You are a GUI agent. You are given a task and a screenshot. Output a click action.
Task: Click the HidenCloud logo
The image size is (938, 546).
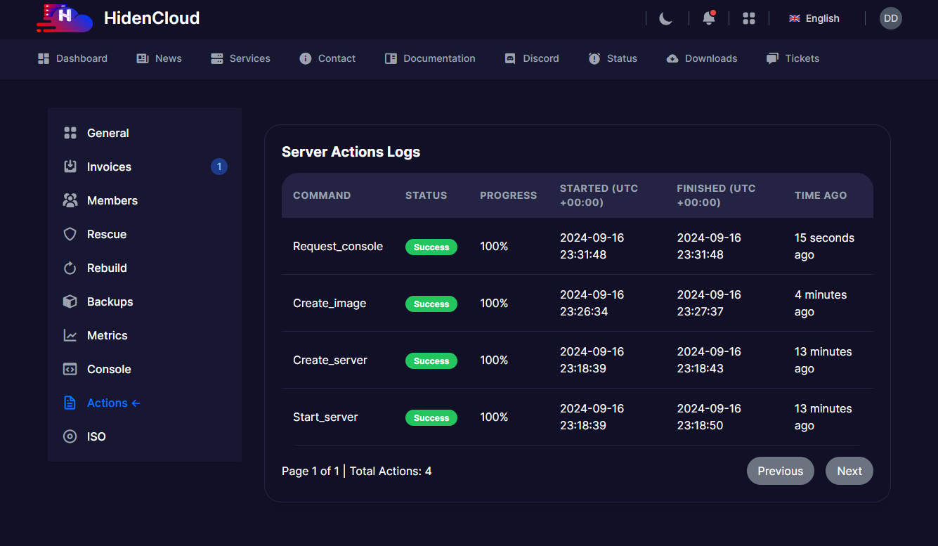65,18
